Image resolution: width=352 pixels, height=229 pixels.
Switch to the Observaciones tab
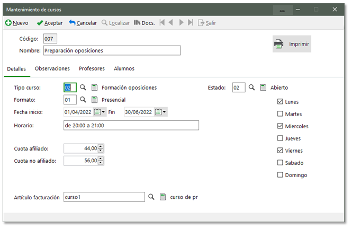pyautogui.click(x=52, y=68)
